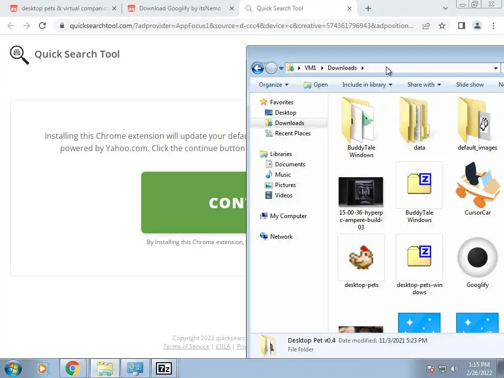The width and height of the screenshot is (504, 378).
Task: Open Terms of Service link
Action: click(x=186, y=346)
